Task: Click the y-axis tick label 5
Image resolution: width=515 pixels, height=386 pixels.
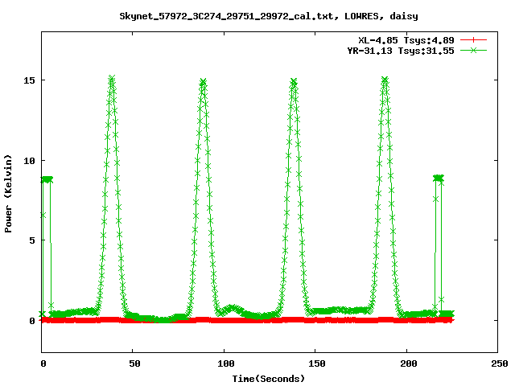Action: tap(32, 240)
